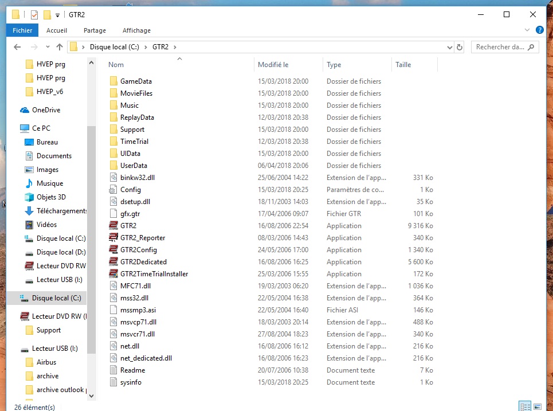
Task: Open Bureau in the navigation pane
Action: pos(41,142)
